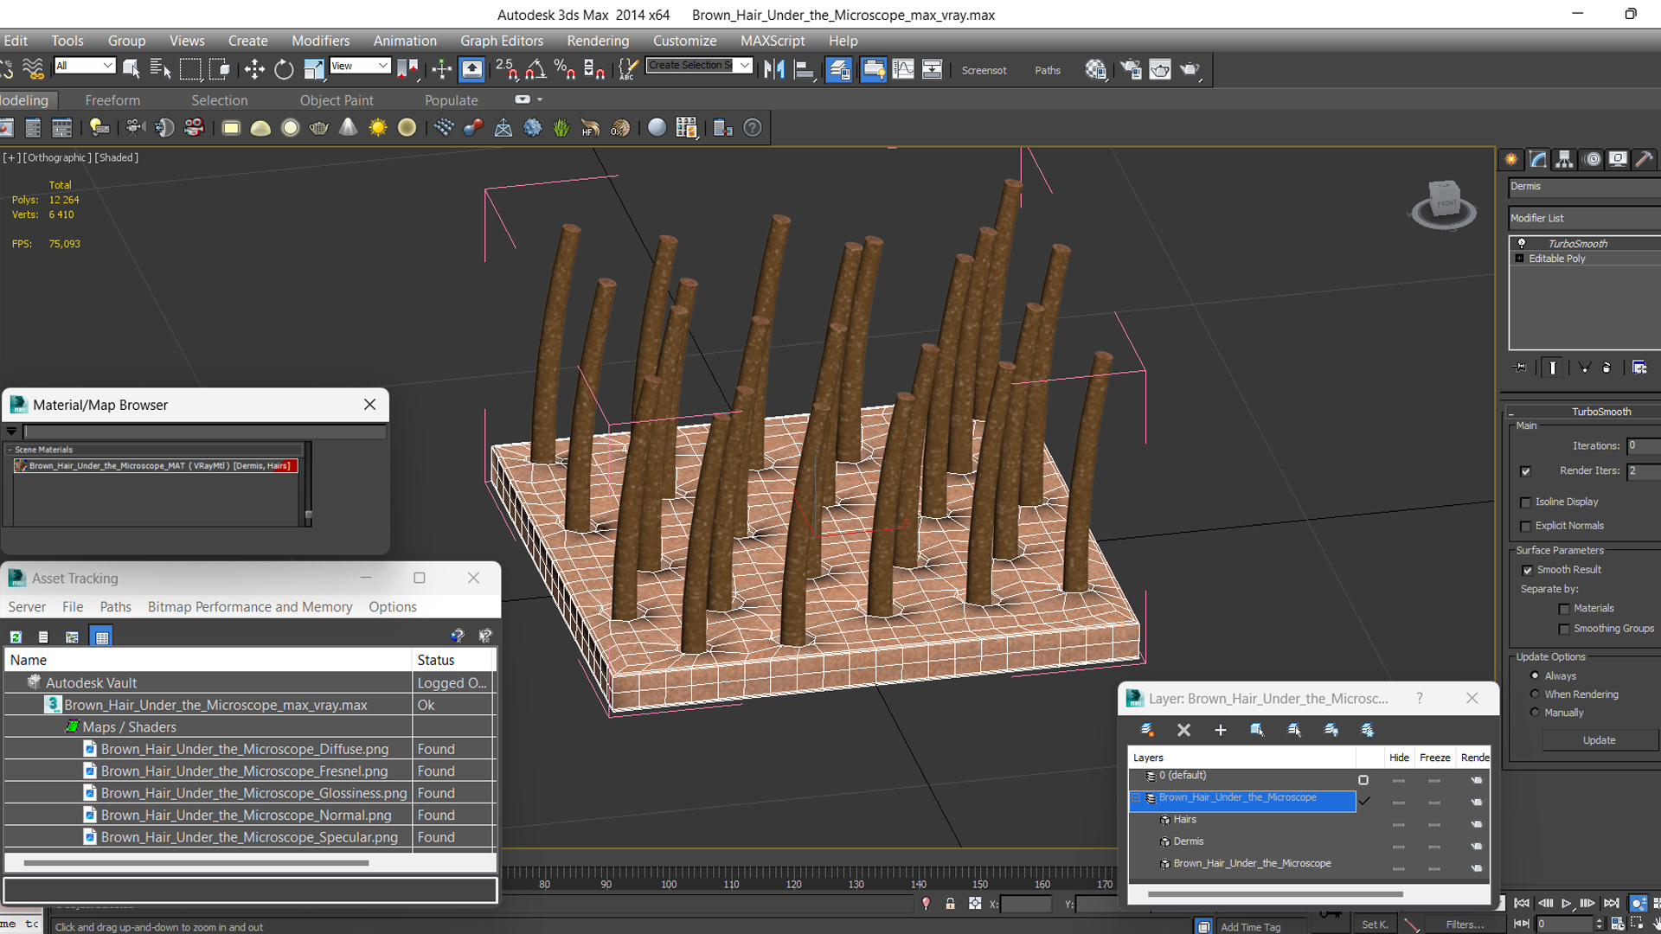Toggle Smooth Result checkbox
The width and height of the screenshot is (1661, 934).
[1527, 570]
